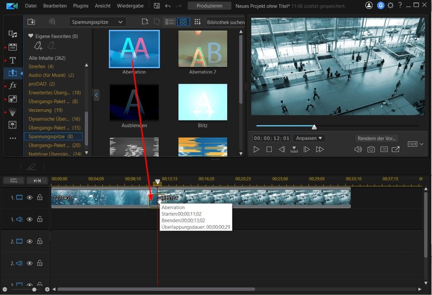This screenshot has height=295, width=432.
Task: Click the Produzieren button
Action: click(210, 6)
